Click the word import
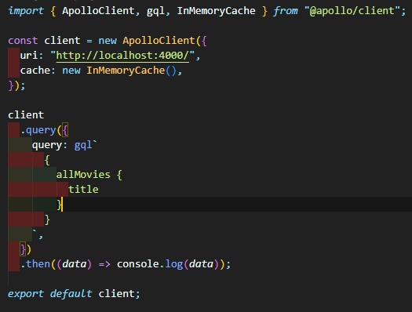Viewport: 412px width, 312px height. tap(26, 11)
